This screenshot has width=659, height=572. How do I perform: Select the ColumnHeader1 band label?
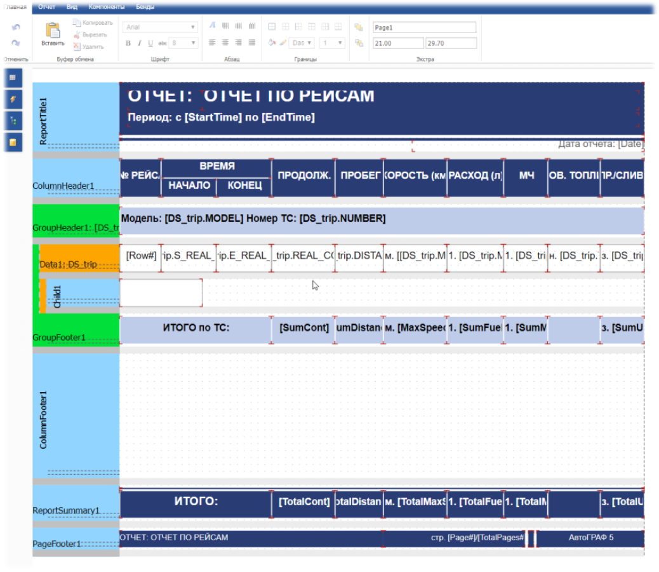(x=63, y=186)
